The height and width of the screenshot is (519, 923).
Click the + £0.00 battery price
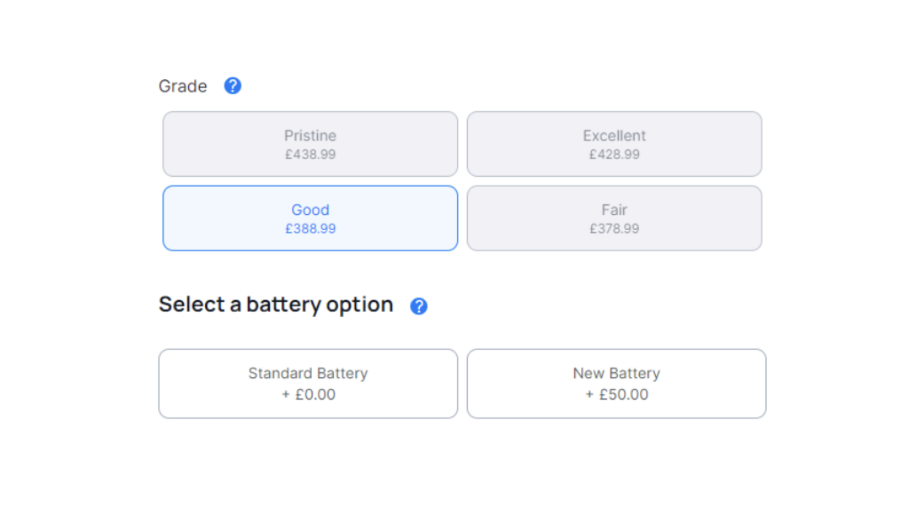click(308, 395)
